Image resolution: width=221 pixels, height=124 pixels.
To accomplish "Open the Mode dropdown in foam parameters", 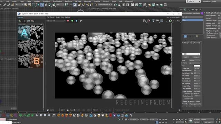I will [x=194, y=60].
